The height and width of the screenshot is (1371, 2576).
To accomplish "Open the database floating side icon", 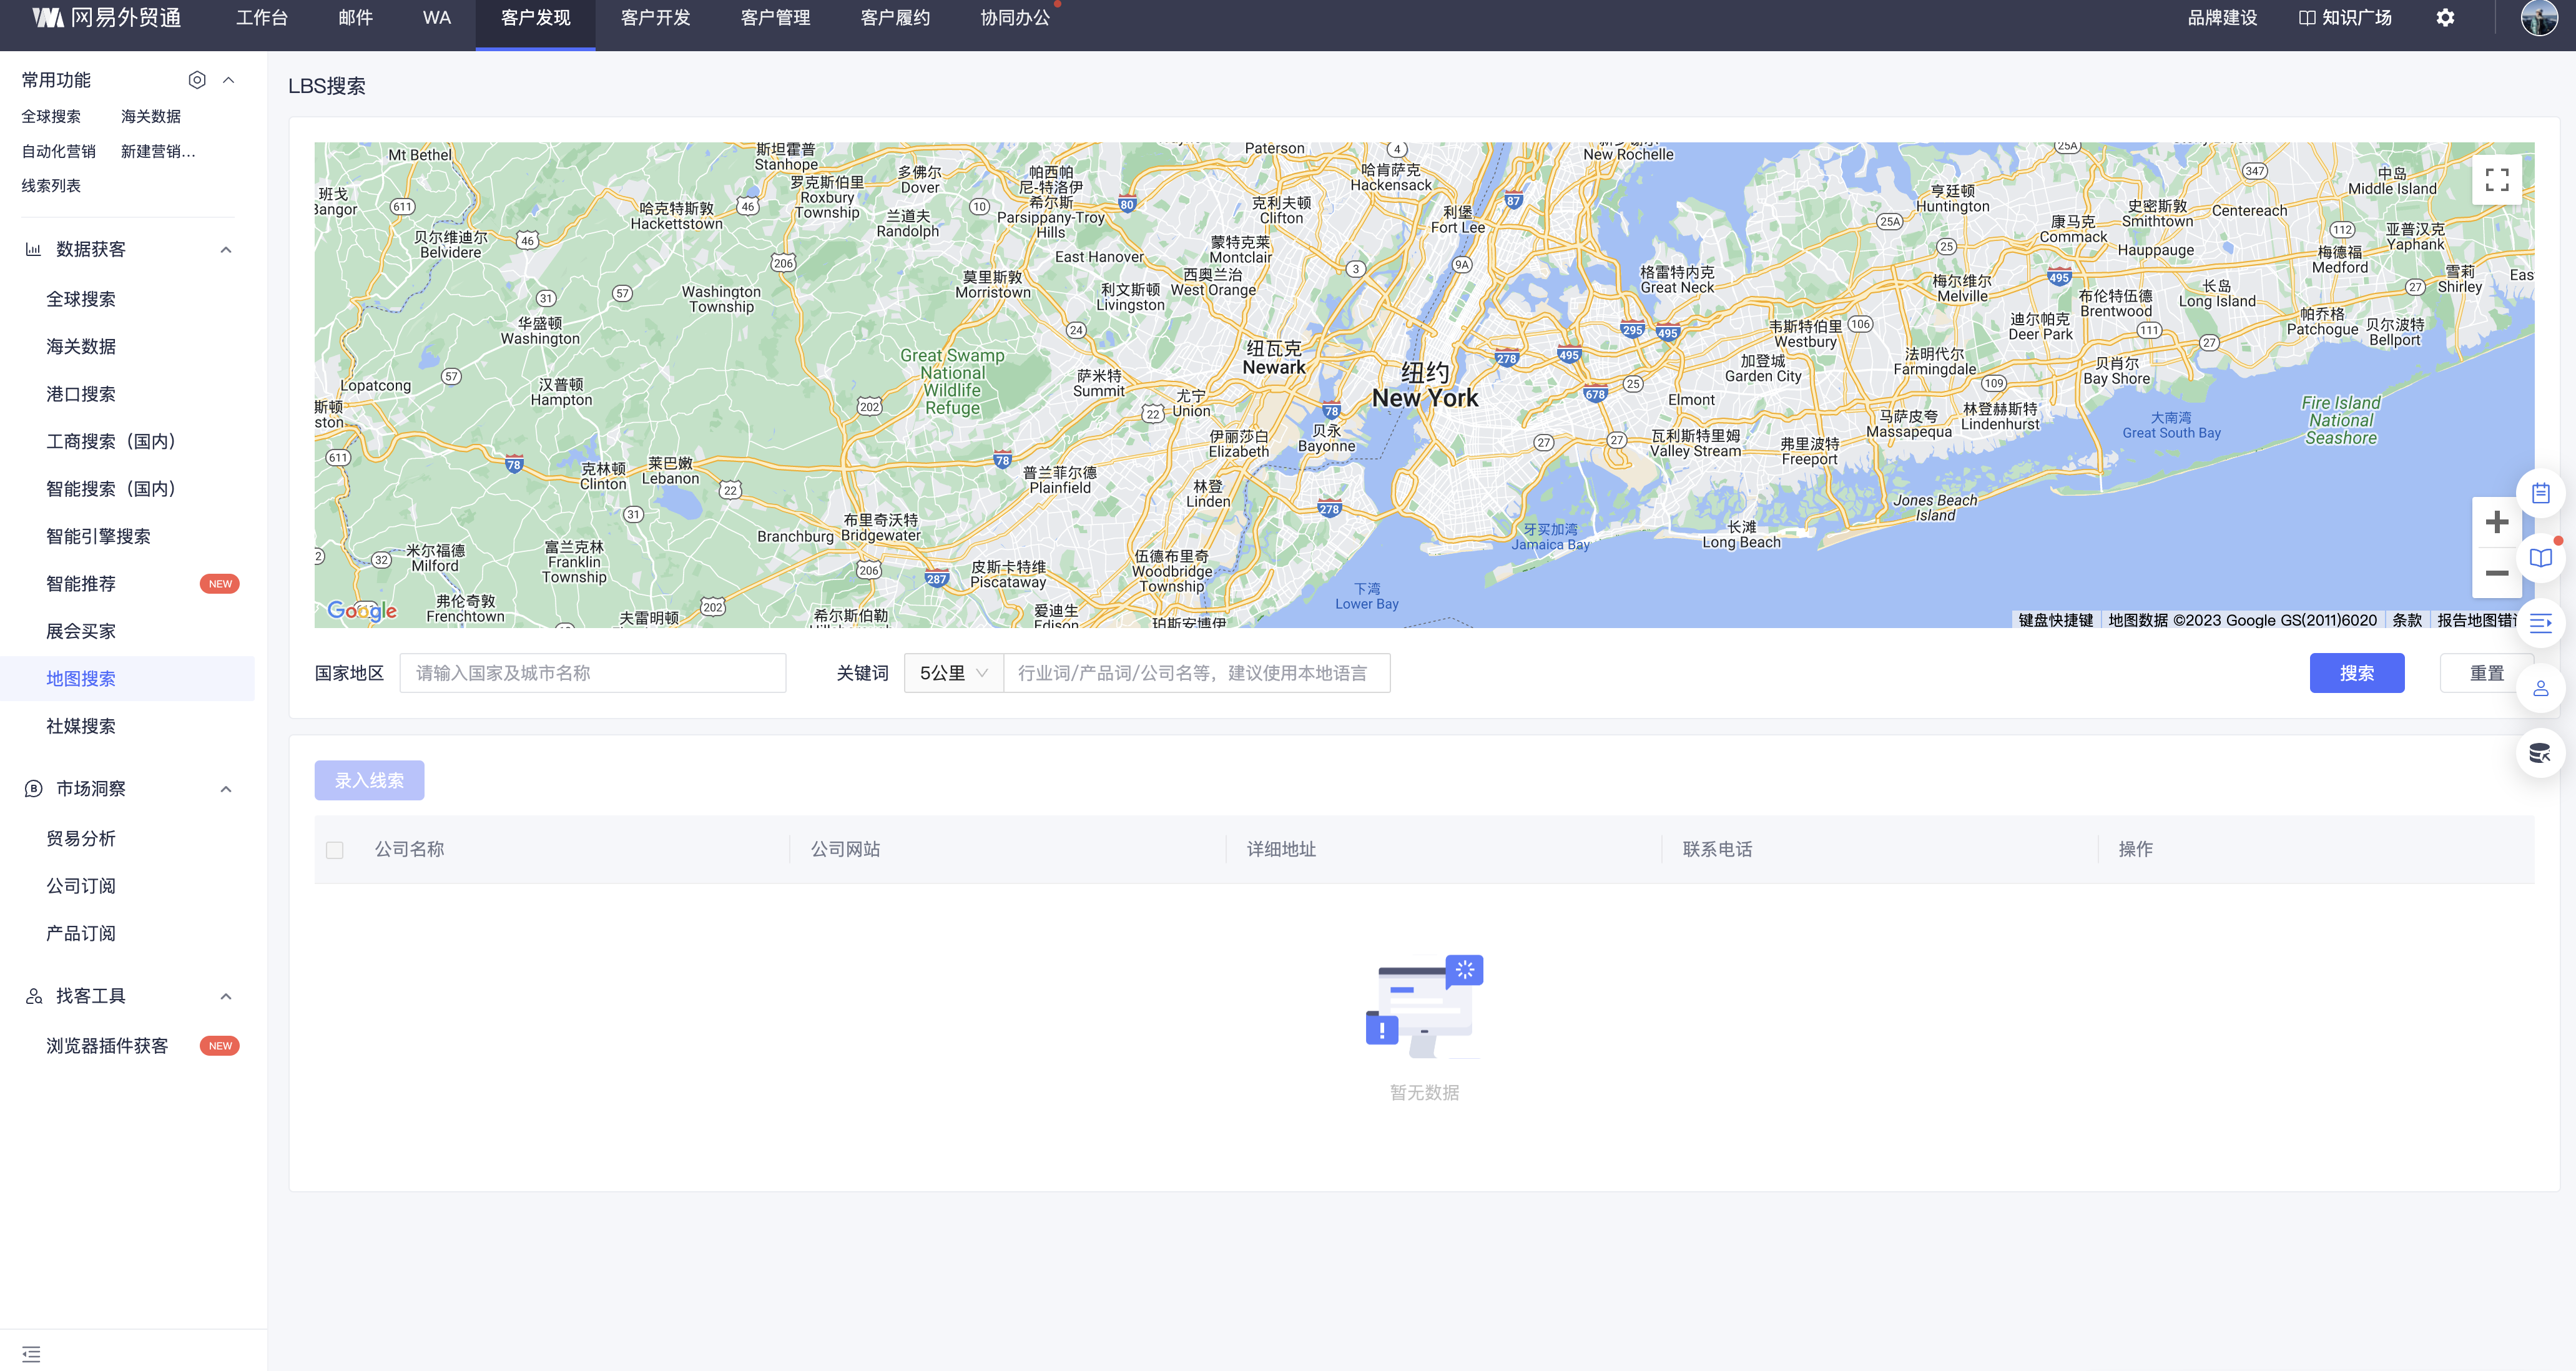I will 2540,754.
